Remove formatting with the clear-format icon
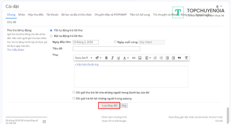Viewport: 231px width, 138px height. coord(186,58)
